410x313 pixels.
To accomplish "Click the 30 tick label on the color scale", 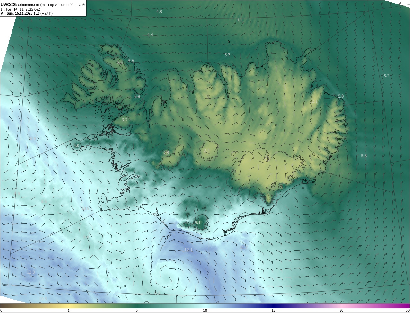I will [x=341, y=310].
